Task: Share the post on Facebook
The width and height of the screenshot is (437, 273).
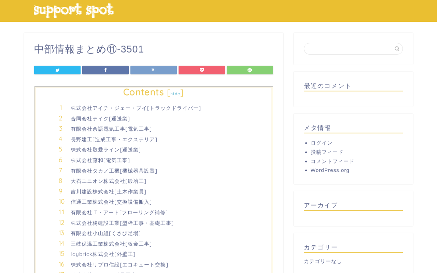Action: pyautogui.click(x=105, y=70)
